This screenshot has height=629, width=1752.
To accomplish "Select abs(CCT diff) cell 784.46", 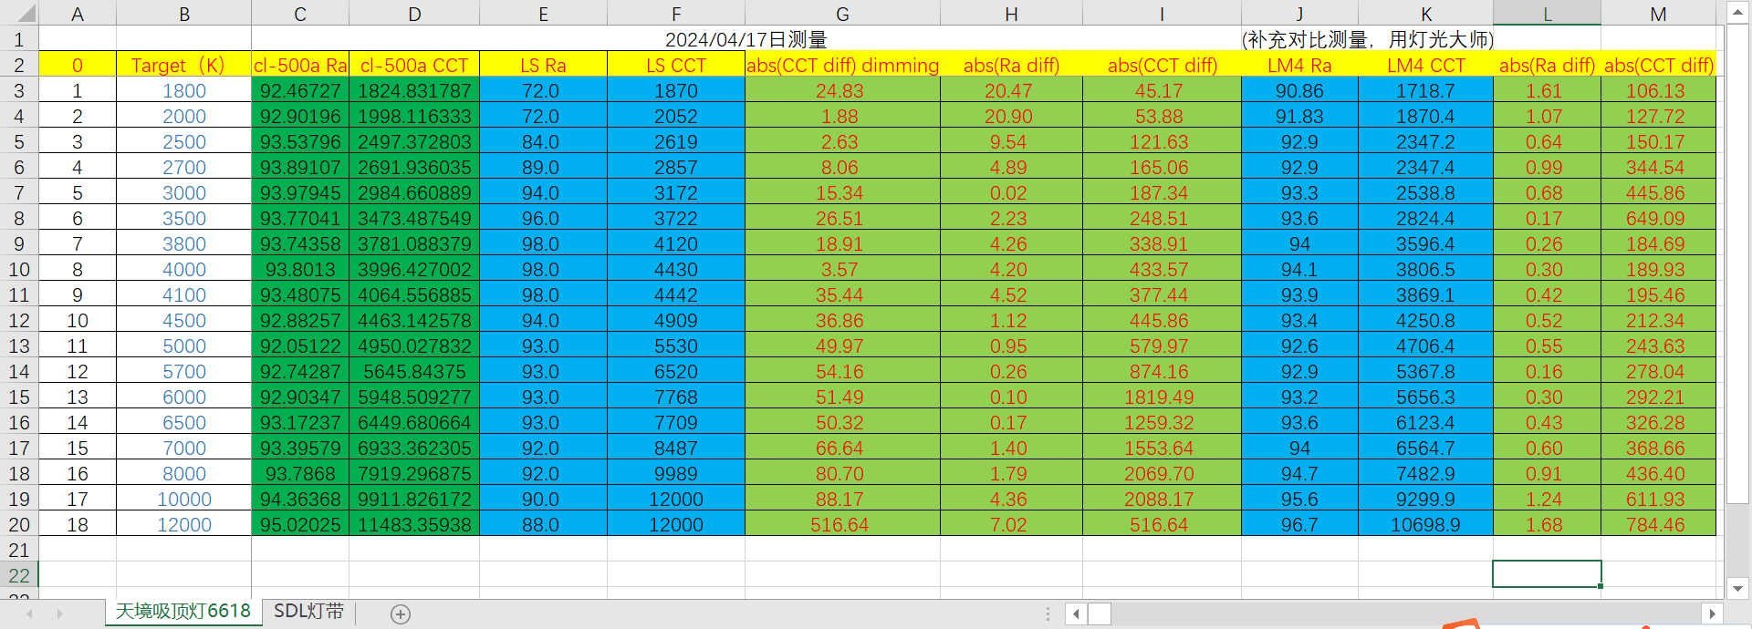I will (1658, 524).
